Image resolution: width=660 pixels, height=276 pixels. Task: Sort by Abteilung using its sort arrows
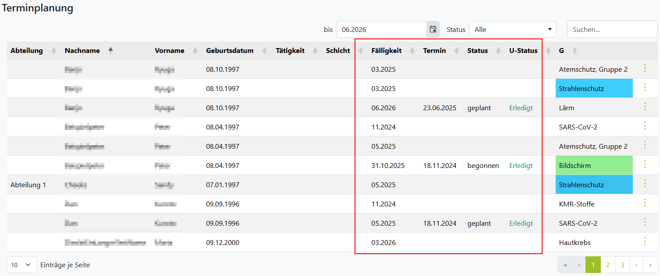pyautogui.click(x=54, y=51)
